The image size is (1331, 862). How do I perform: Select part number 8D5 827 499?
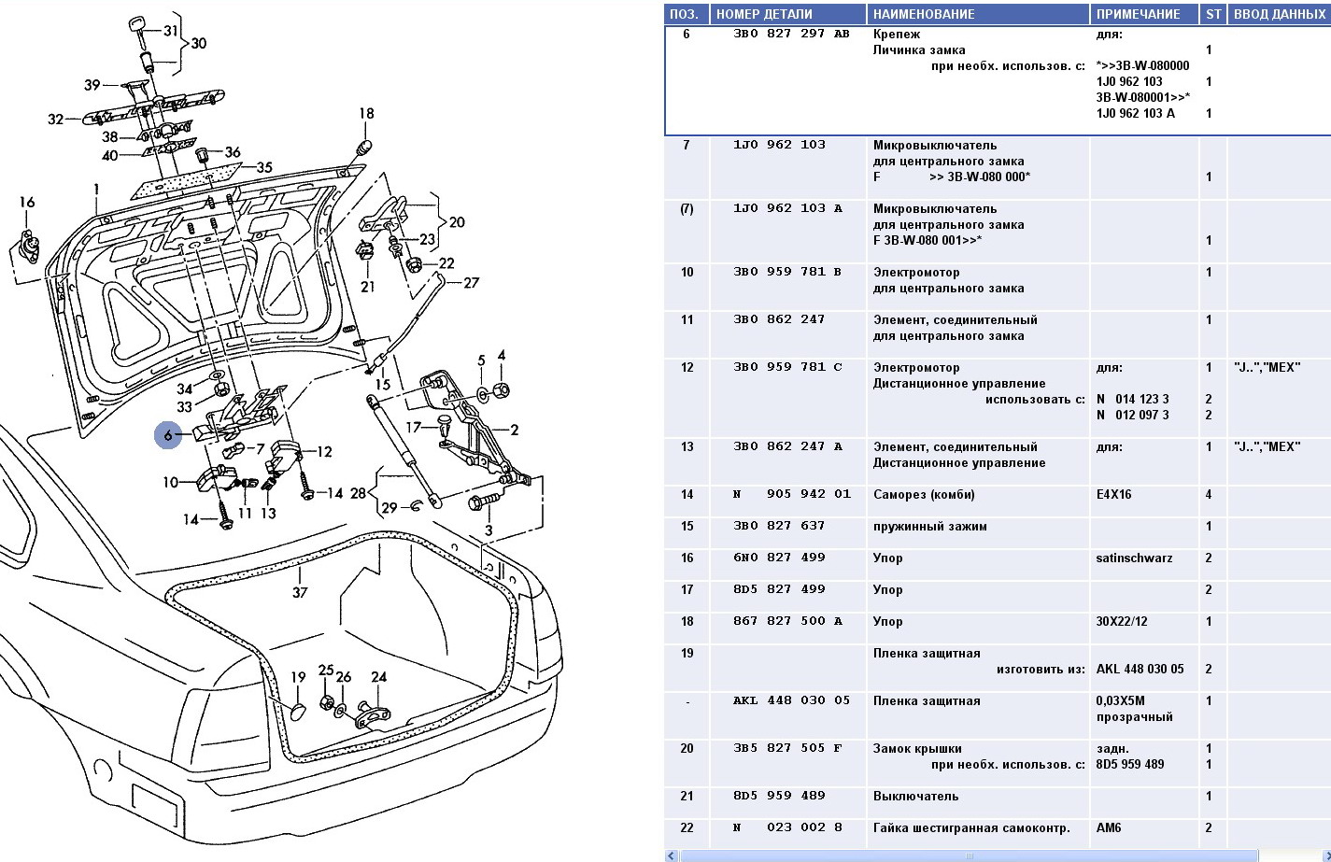[x=780, y=589]
